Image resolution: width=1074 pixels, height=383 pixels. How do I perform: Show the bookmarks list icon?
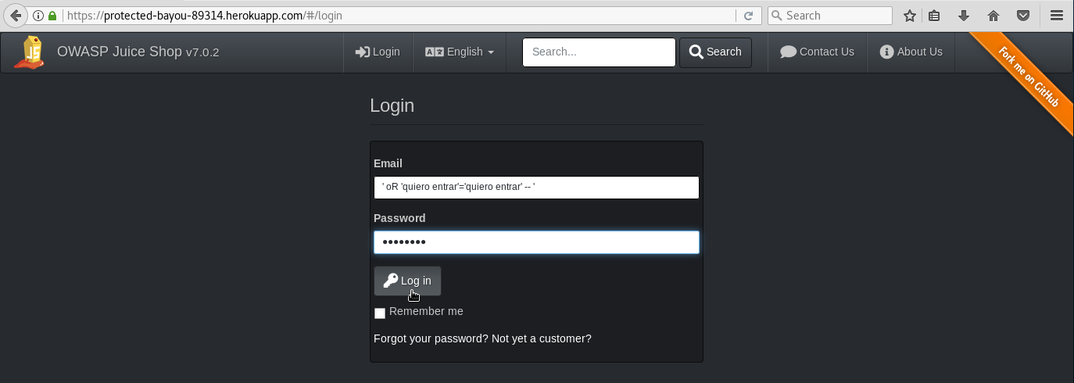coord(935,16)
